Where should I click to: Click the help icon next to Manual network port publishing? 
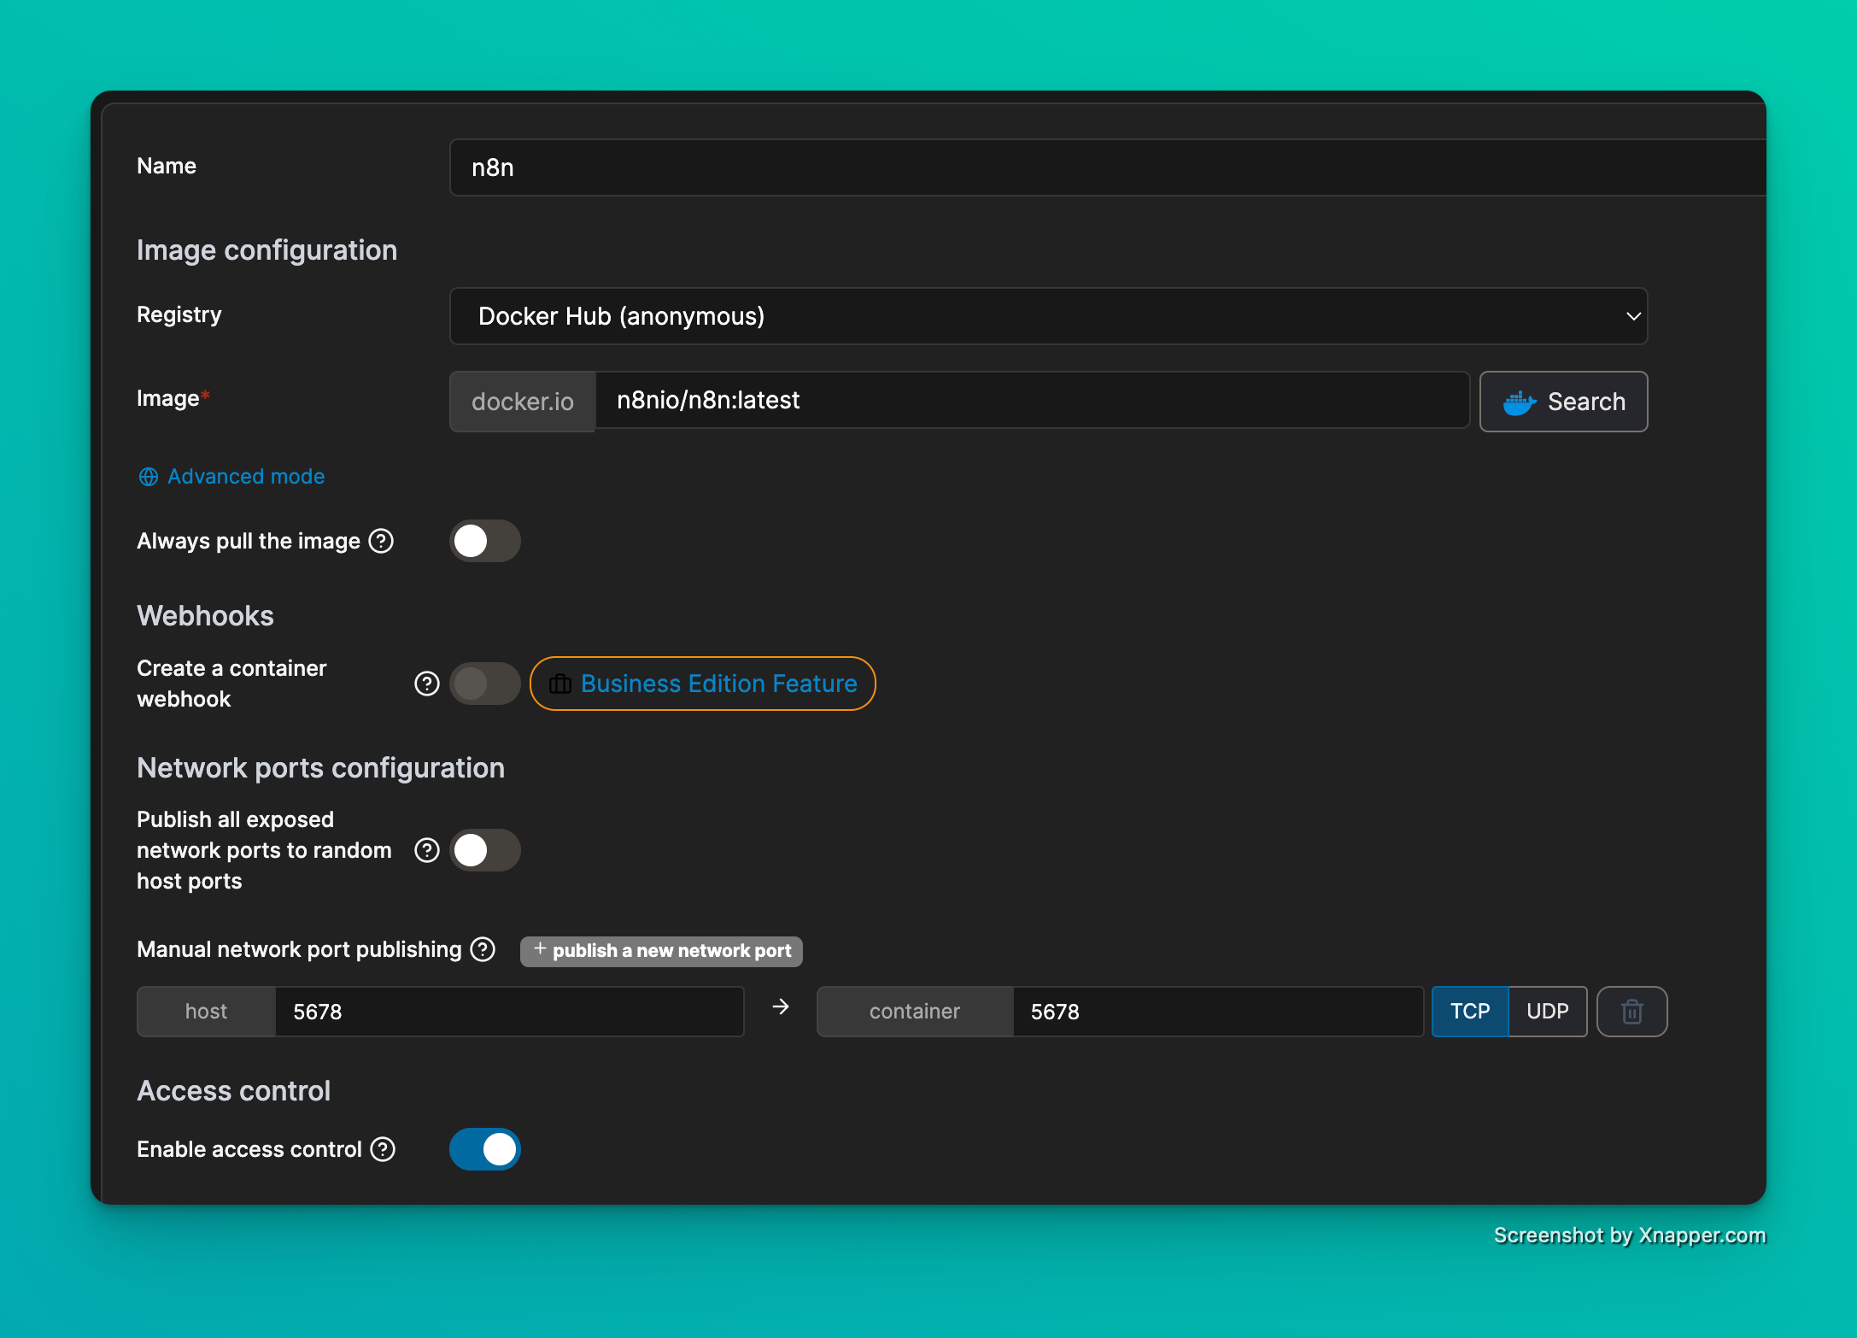483,949
